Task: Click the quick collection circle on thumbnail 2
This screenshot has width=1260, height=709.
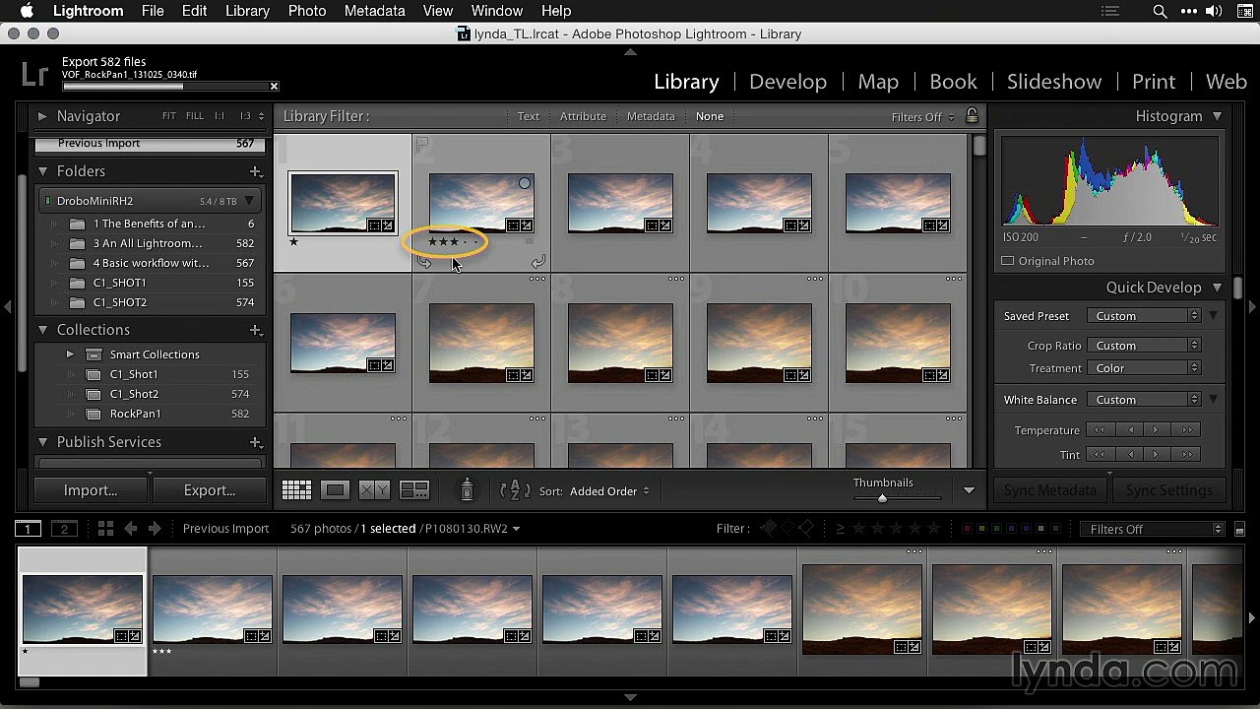Action: point(525,183)
